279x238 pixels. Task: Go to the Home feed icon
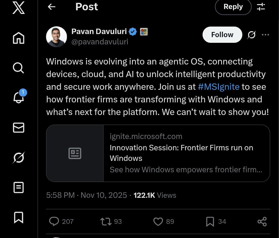click(19, 38)
